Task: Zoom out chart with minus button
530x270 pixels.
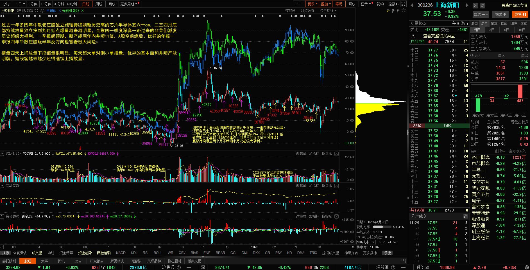Action: coord(302,4)
